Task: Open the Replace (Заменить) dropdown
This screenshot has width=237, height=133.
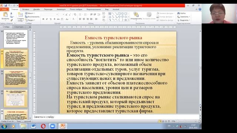Action: (x=184, y=17)
